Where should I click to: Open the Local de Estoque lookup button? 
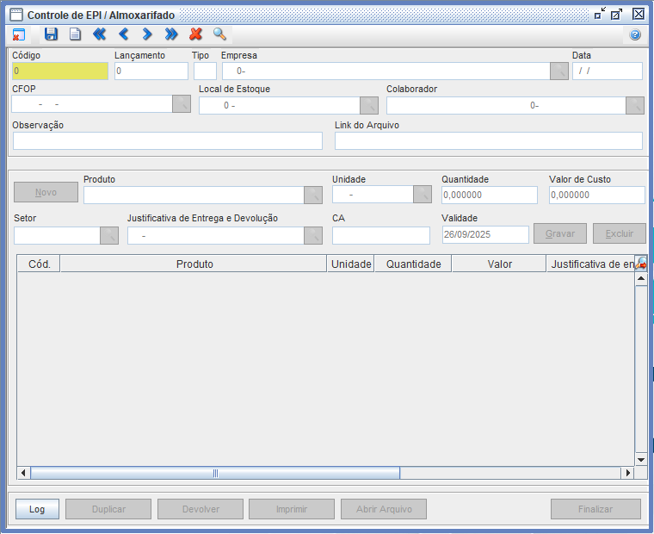[x=368, y=105]
